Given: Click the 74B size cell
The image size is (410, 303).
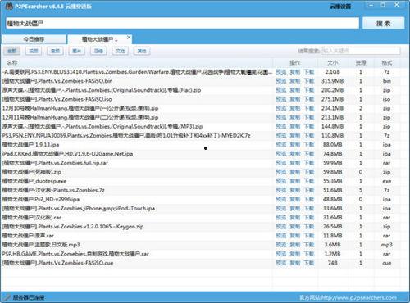Looking at the screenshot, I should coord(332,263).
